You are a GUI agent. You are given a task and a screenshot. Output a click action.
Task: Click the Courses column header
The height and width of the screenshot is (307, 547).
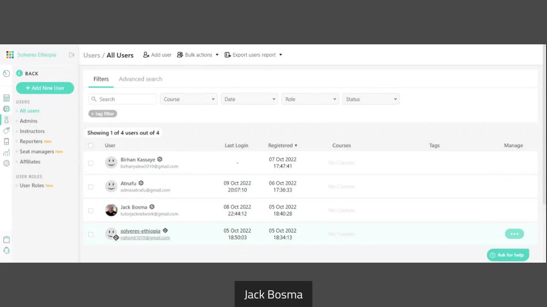click(341, 145)
